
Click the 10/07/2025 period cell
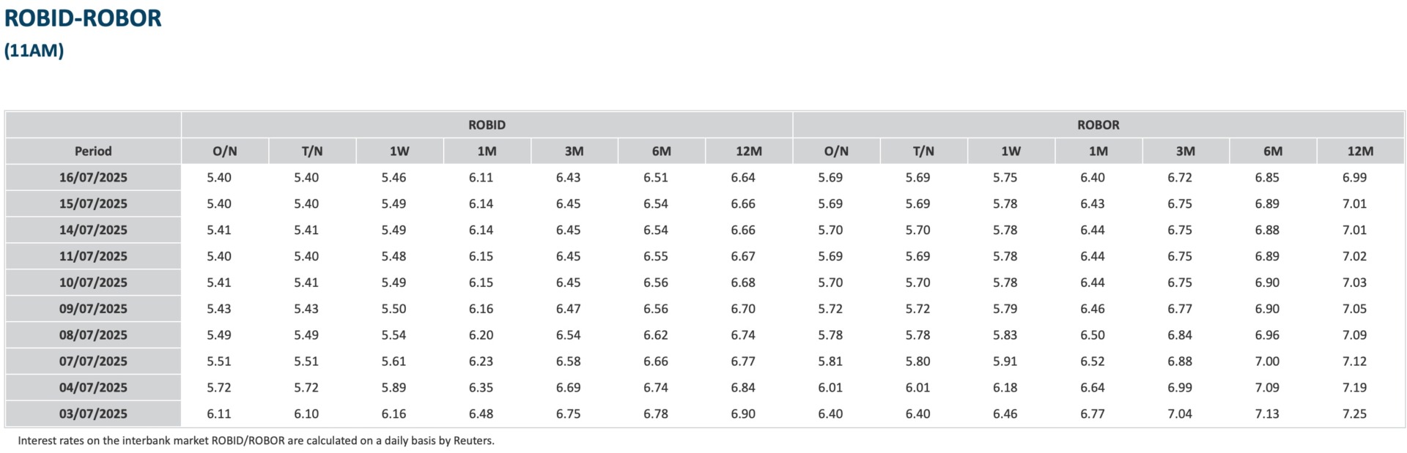(x=93, y=282)
